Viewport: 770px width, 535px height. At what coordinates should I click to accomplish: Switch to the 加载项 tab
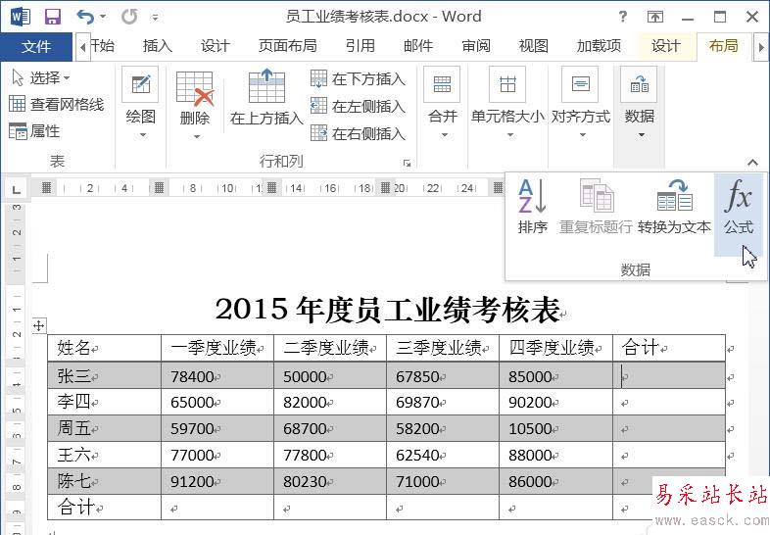click(599, 46)
